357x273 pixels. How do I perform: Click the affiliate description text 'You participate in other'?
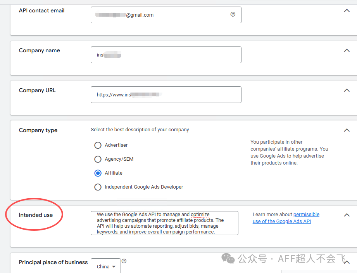276,142
